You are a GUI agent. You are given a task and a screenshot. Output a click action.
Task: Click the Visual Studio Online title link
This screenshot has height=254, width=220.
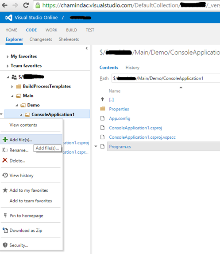tap(36, 18)
